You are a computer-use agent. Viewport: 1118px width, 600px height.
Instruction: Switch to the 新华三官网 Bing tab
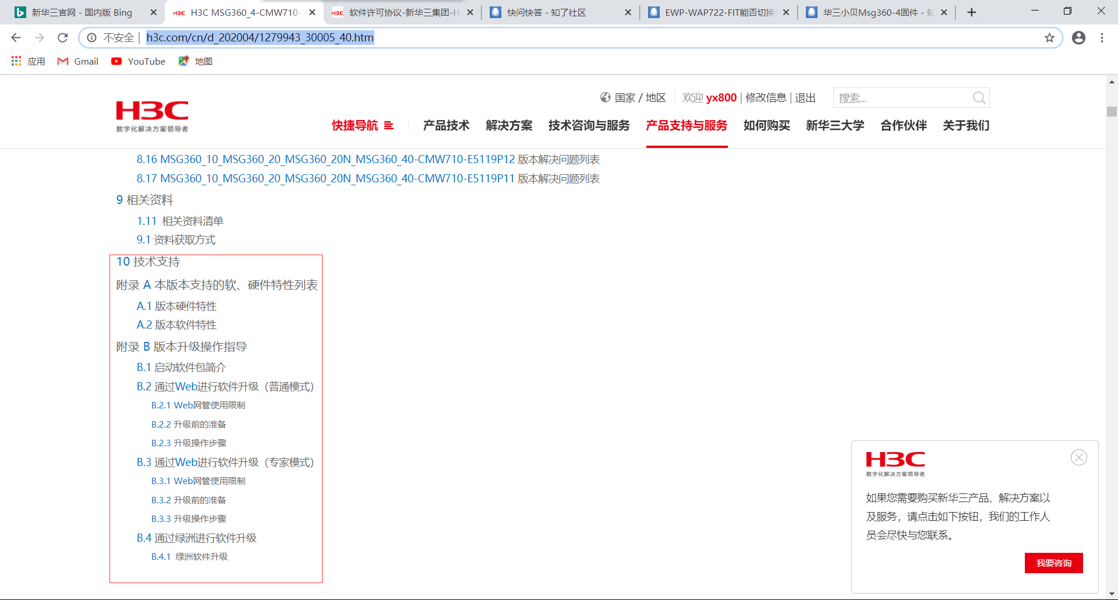tap(82, 12)
